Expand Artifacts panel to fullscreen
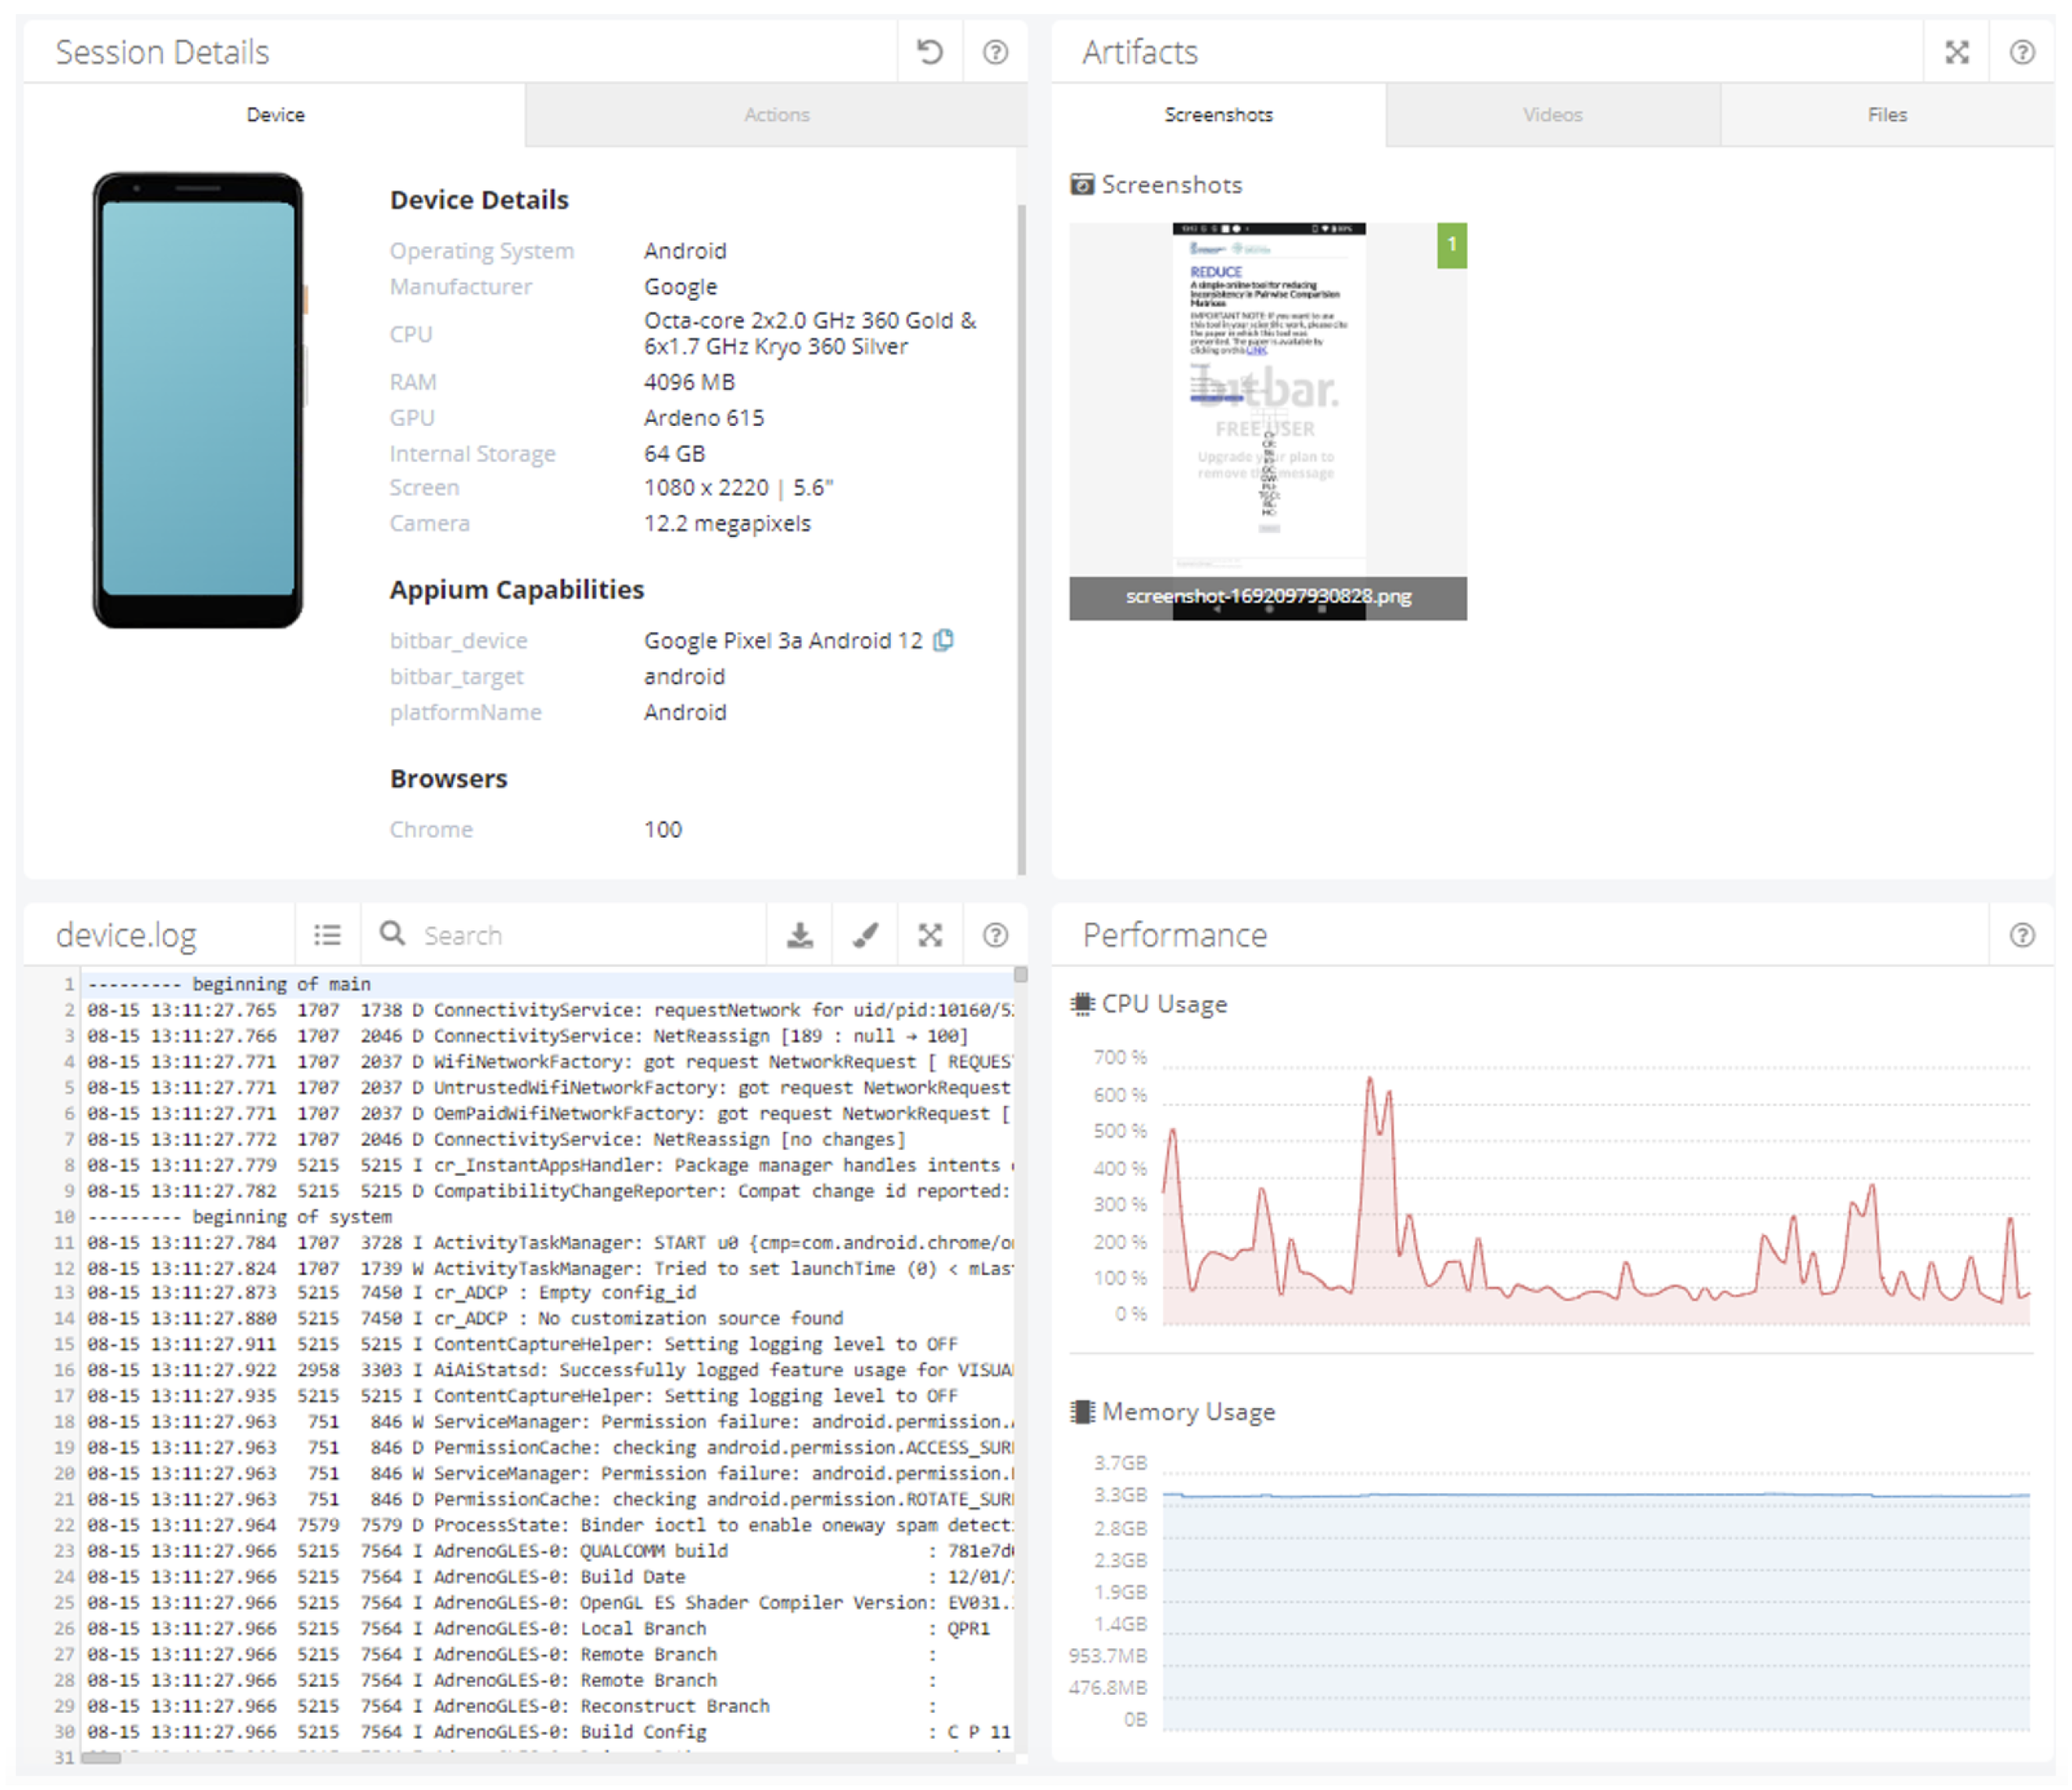This screenshot has height=1790, width=2072. [x=1957, y=52]
